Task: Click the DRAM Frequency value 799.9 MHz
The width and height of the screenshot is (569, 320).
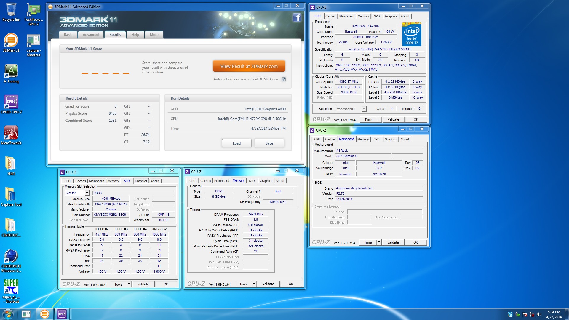Action: (x=255, y=214)
